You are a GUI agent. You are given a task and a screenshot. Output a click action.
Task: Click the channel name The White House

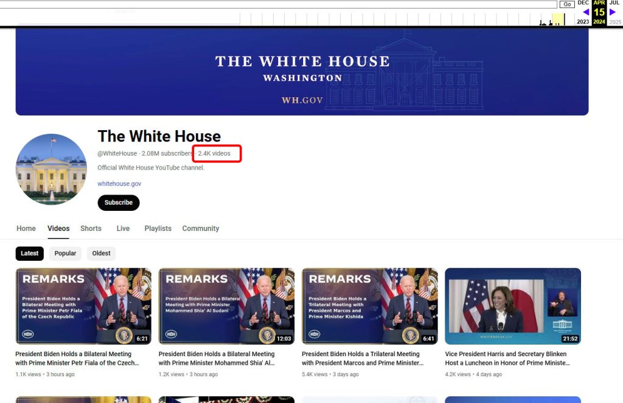159,136
